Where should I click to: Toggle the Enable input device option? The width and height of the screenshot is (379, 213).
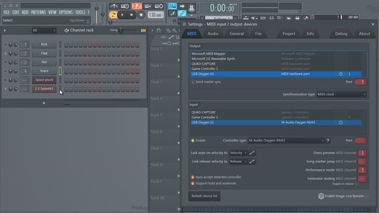click(x=193, y=141)
